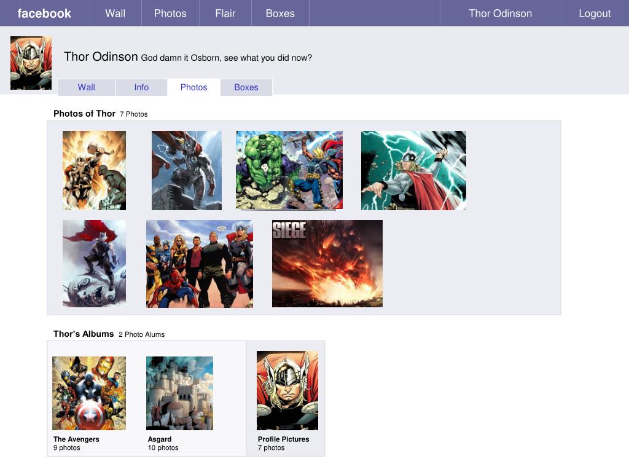The image size is (629, 472).
Task: Click the Profile Pictures album title
Action: [x=284, y=439]
